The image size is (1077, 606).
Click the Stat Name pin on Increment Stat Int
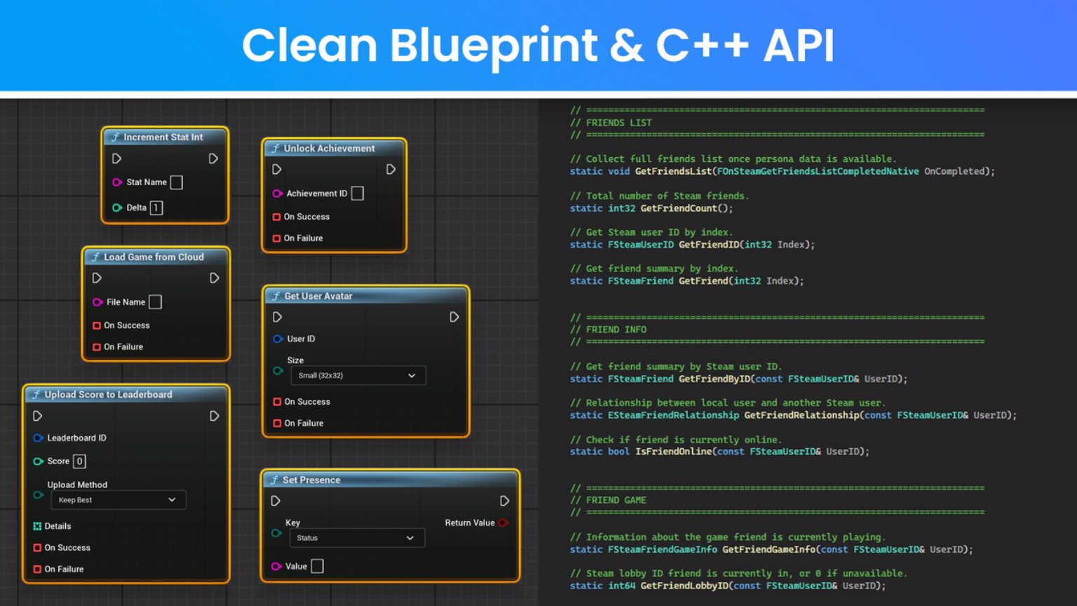point(117,182)
